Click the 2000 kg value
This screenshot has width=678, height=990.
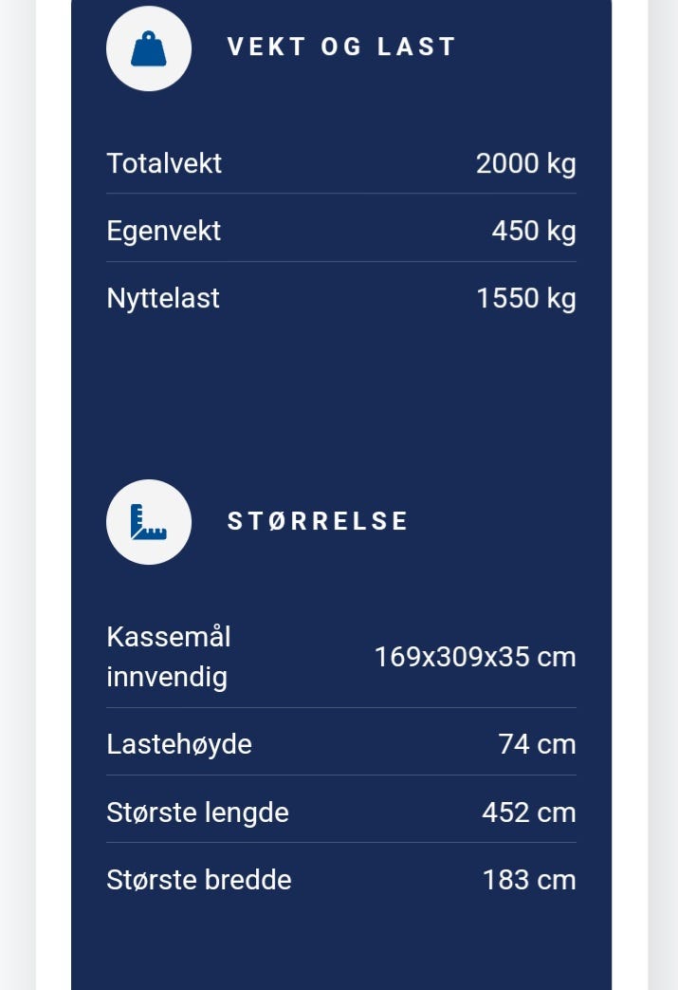tap(526, 163)
